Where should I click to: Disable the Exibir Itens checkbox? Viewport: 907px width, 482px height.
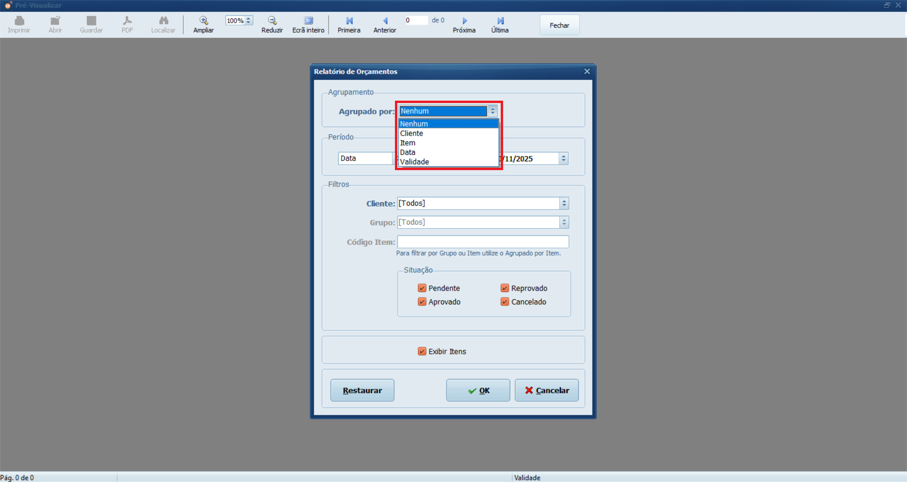click(422, 352)
